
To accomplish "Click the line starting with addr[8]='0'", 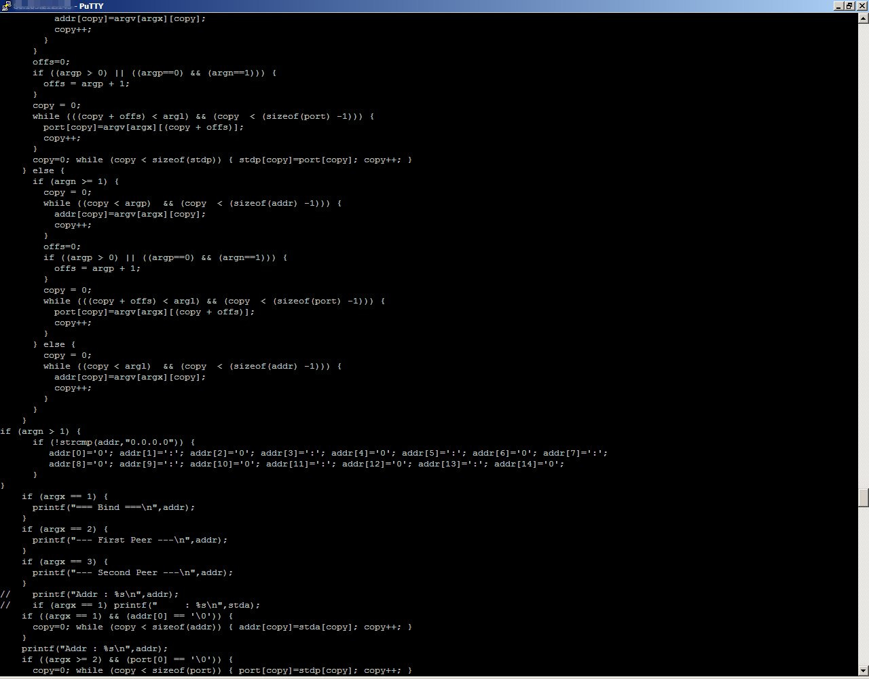I will point(306,464).
